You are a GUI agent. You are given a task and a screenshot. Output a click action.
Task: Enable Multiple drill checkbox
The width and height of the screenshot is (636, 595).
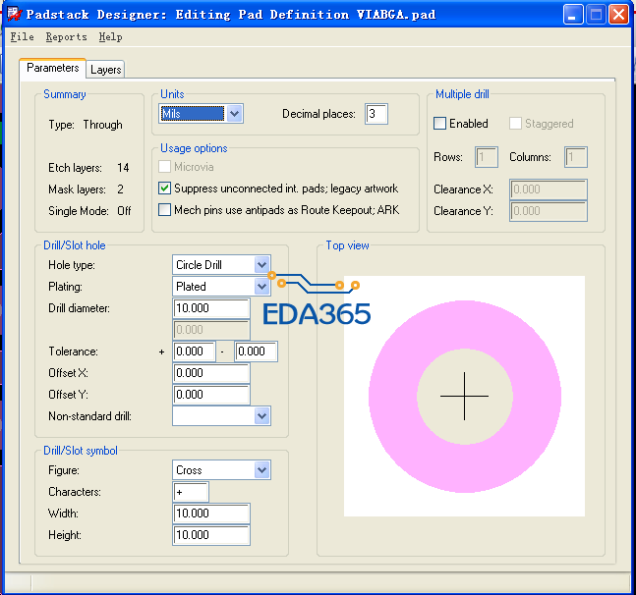439,123
